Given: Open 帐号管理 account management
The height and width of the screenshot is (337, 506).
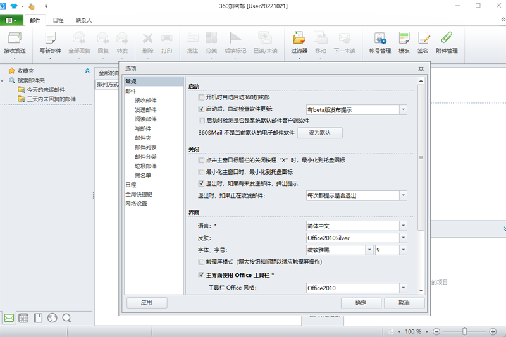Looking at the screenshot, I should 380,38.
